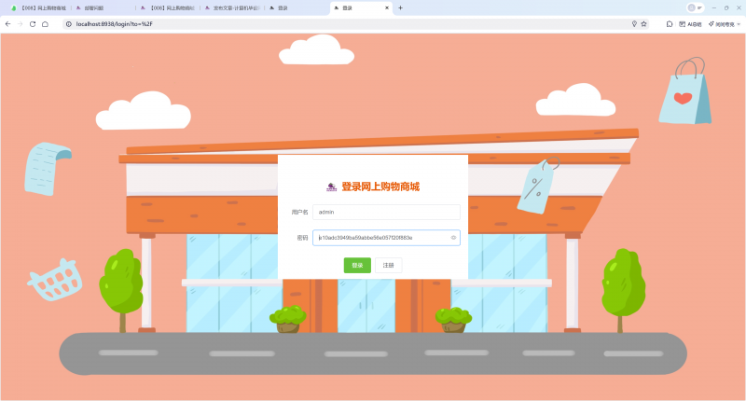Click the 注册 register button
The image size is (746, 401).
click(388, 265)
